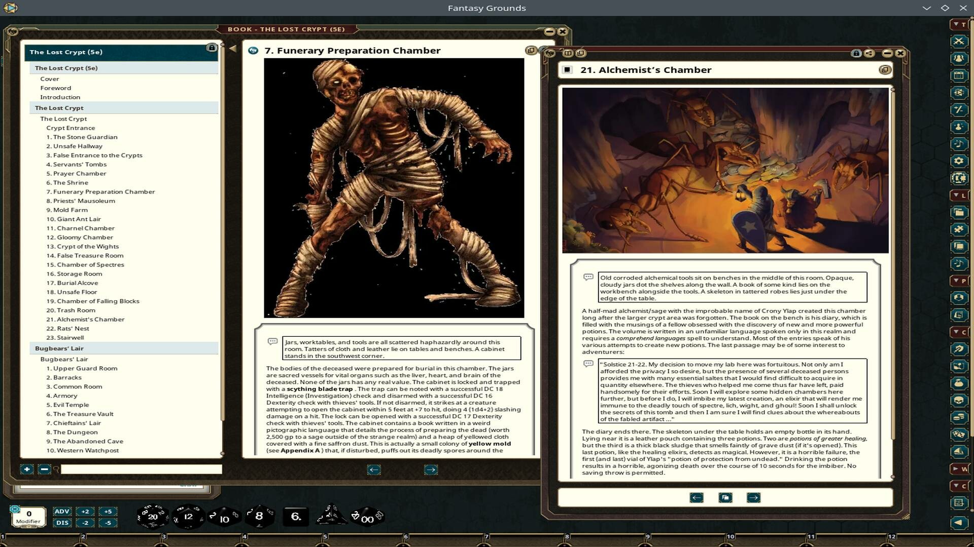Image resolution: width=974 pixels, height=547 pixels.
Task: Click the search field below the table of contents
Action: pyautogui.click(x=140, y=469)
